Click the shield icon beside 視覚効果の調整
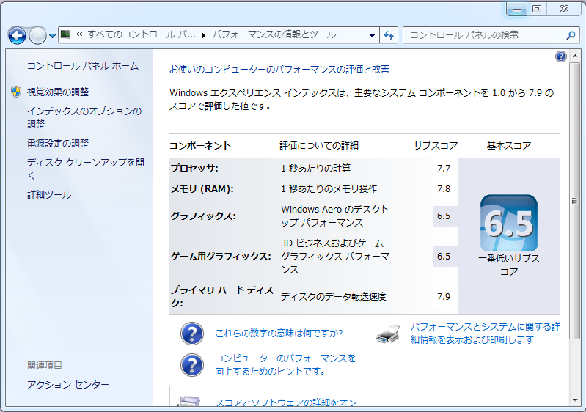 [x=16, y=92]
